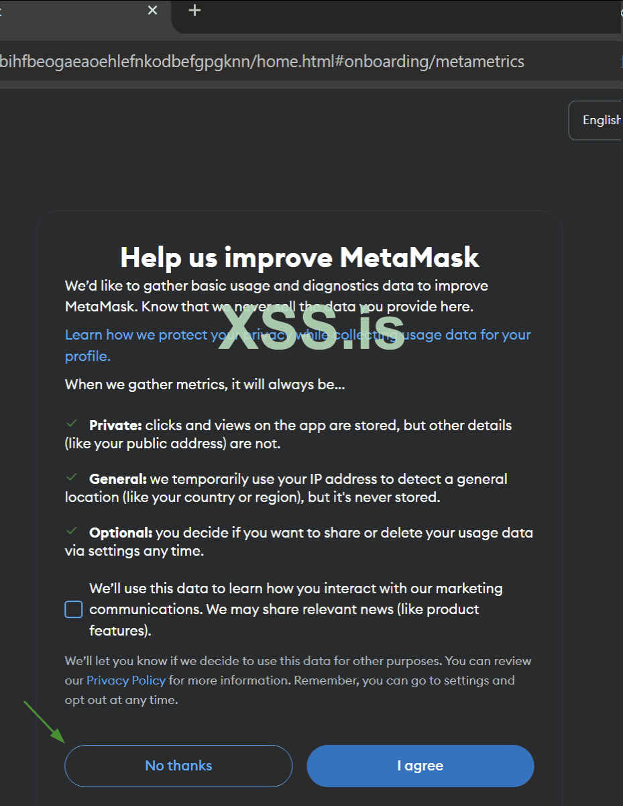This screenshot has height=806, width=623.
Task: Enable the marketing communications checkbox
Action: pos(74,609)
